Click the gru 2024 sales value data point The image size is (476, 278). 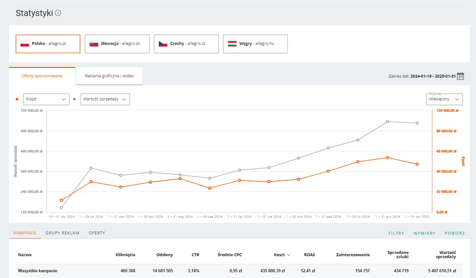(387, 122)
